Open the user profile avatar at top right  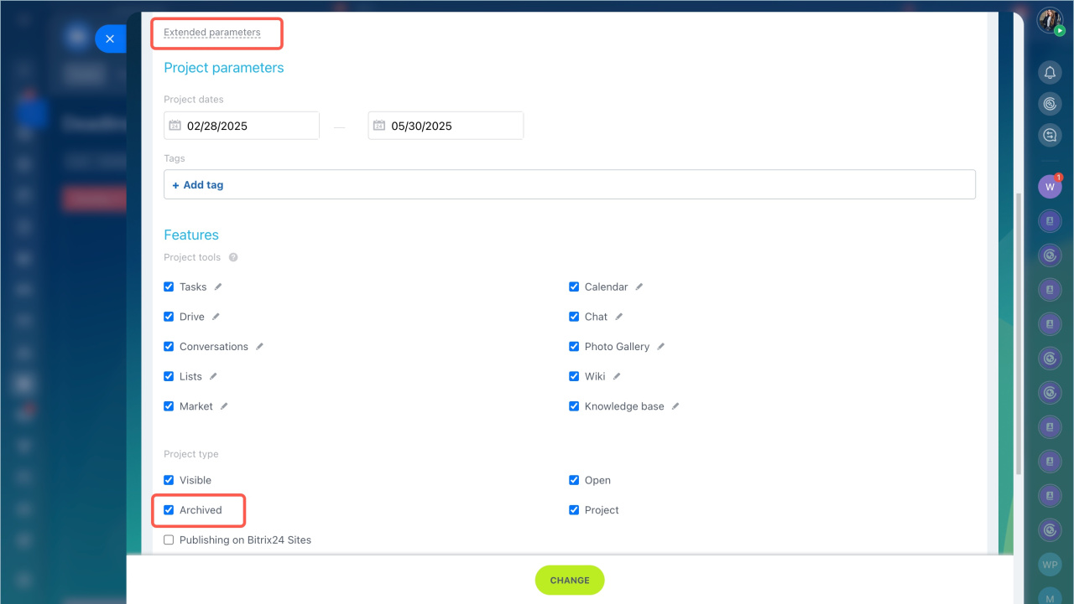point(1049,20)
